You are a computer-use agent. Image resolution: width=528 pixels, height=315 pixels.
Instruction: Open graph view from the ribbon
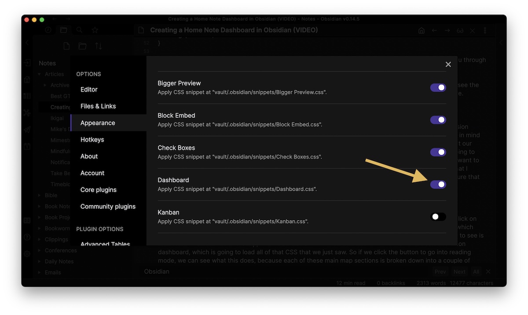pos(27,113)
